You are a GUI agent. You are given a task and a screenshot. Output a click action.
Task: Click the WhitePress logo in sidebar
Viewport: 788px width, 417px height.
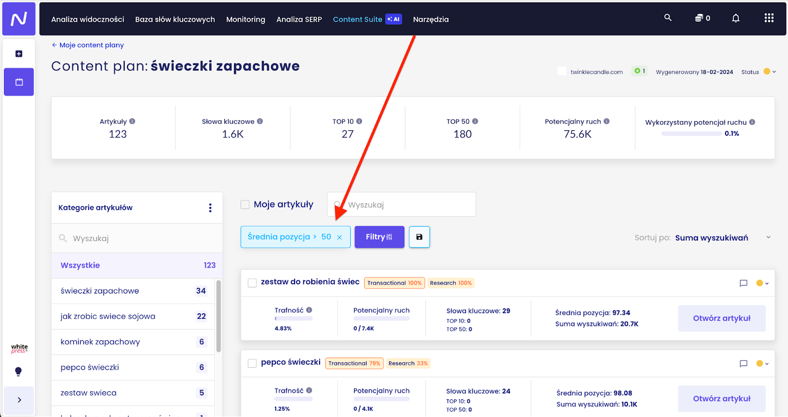(x=19, y=349)
